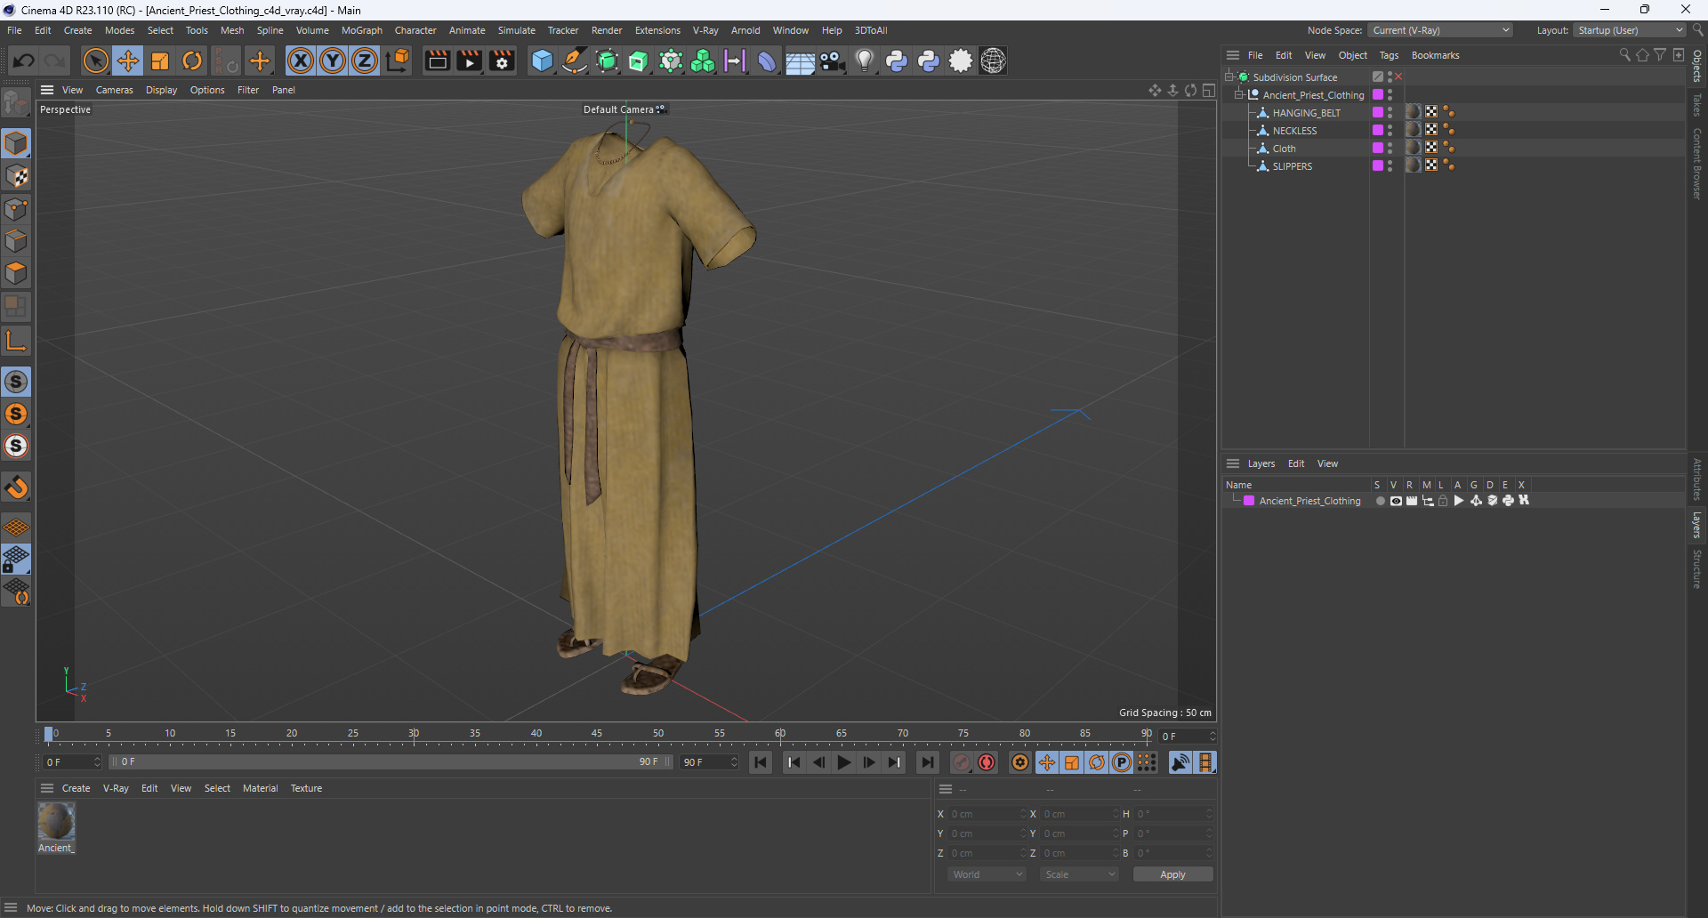
Task: Click timeline ruler at frame 45
Action: (597, 735)
